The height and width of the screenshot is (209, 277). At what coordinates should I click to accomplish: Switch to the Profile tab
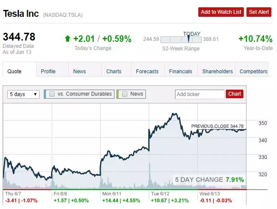48,72
